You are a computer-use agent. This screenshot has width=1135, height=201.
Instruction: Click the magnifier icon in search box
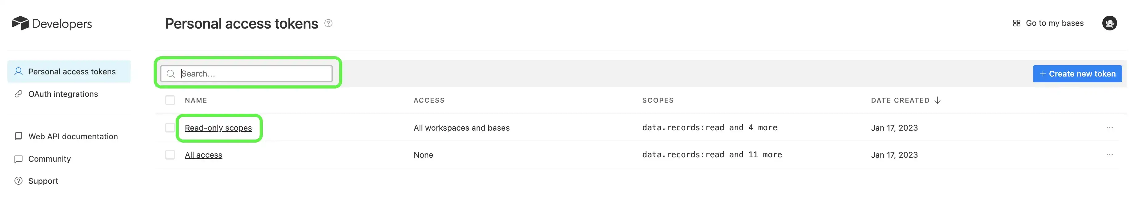(171, 74)
